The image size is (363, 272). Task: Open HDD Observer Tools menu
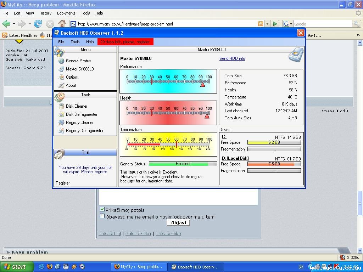[75, 42]
